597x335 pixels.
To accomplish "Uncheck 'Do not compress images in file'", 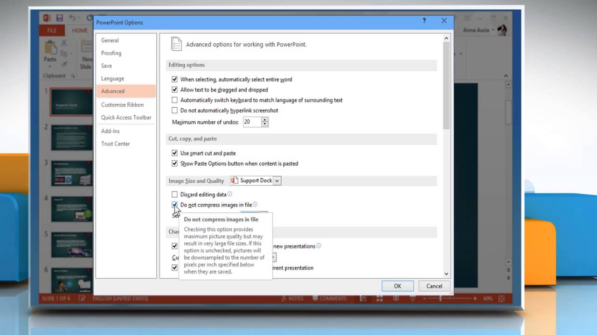I will tap(174, 205).
